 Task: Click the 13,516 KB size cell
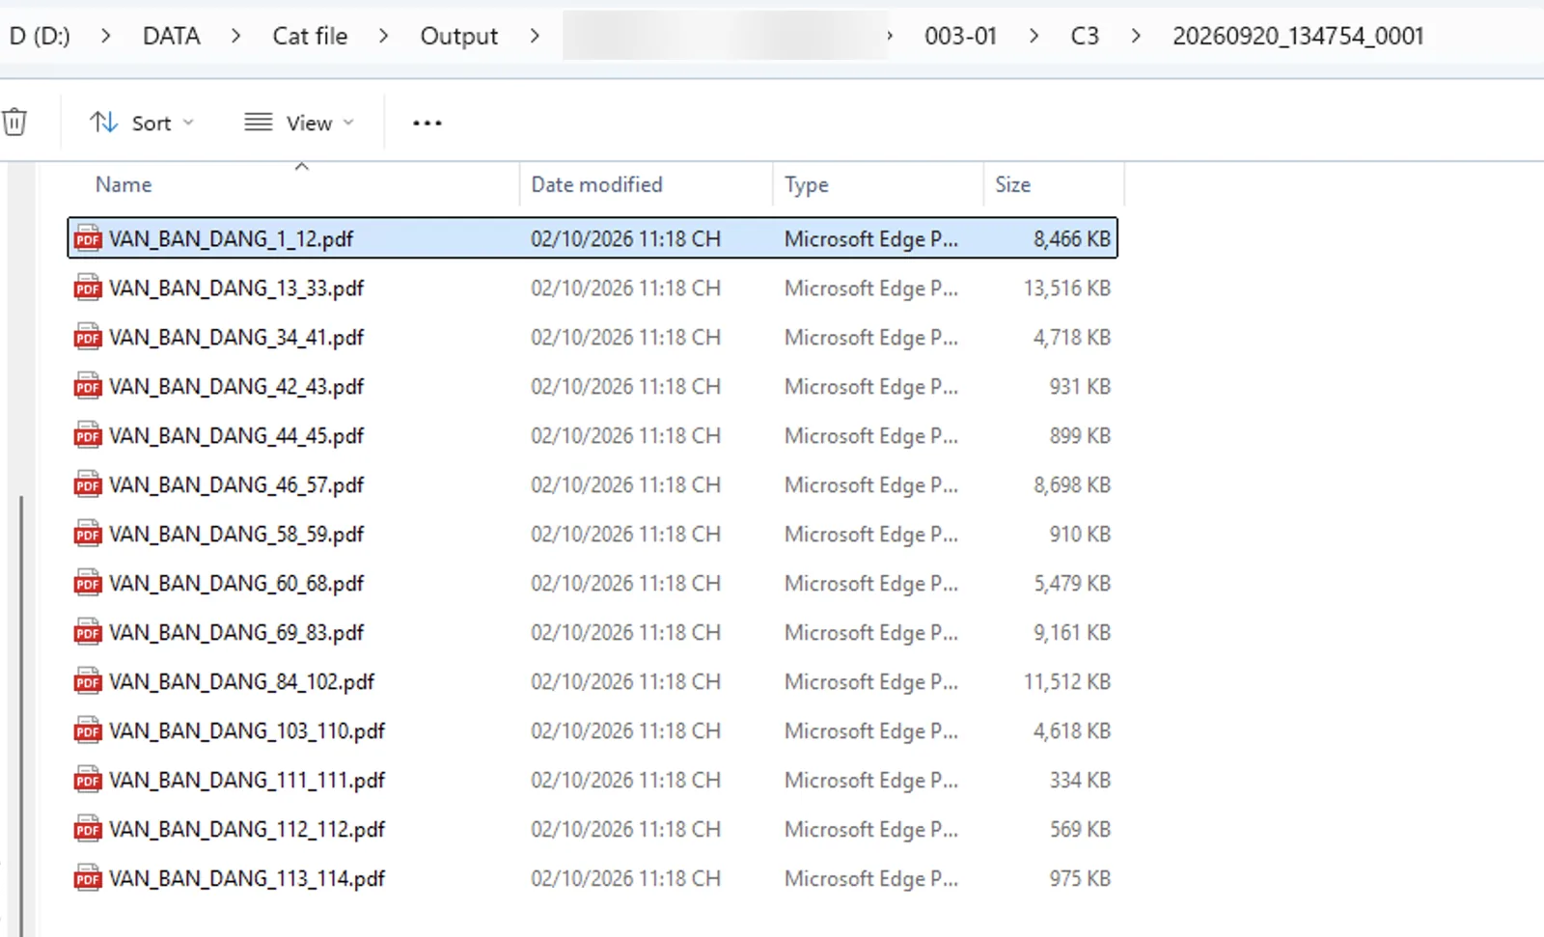pyautogui.click(x=1067, y=288)
